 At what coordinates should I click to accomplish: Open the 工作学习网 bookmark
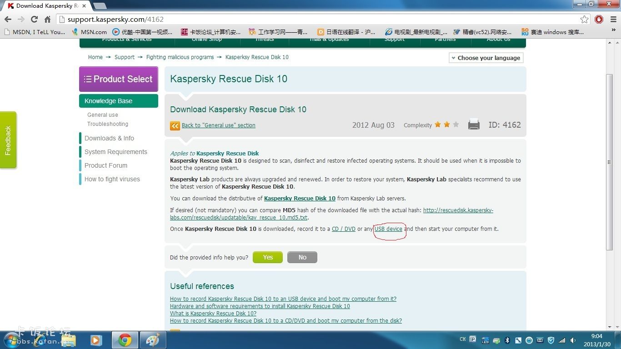(x=278, y=32)
